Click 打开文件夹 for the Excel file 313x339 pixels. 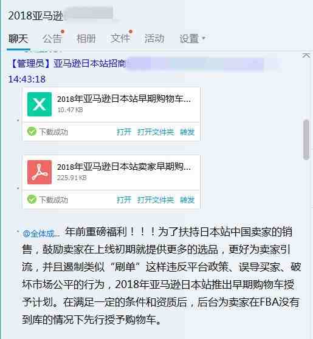[x=156, y=132]
